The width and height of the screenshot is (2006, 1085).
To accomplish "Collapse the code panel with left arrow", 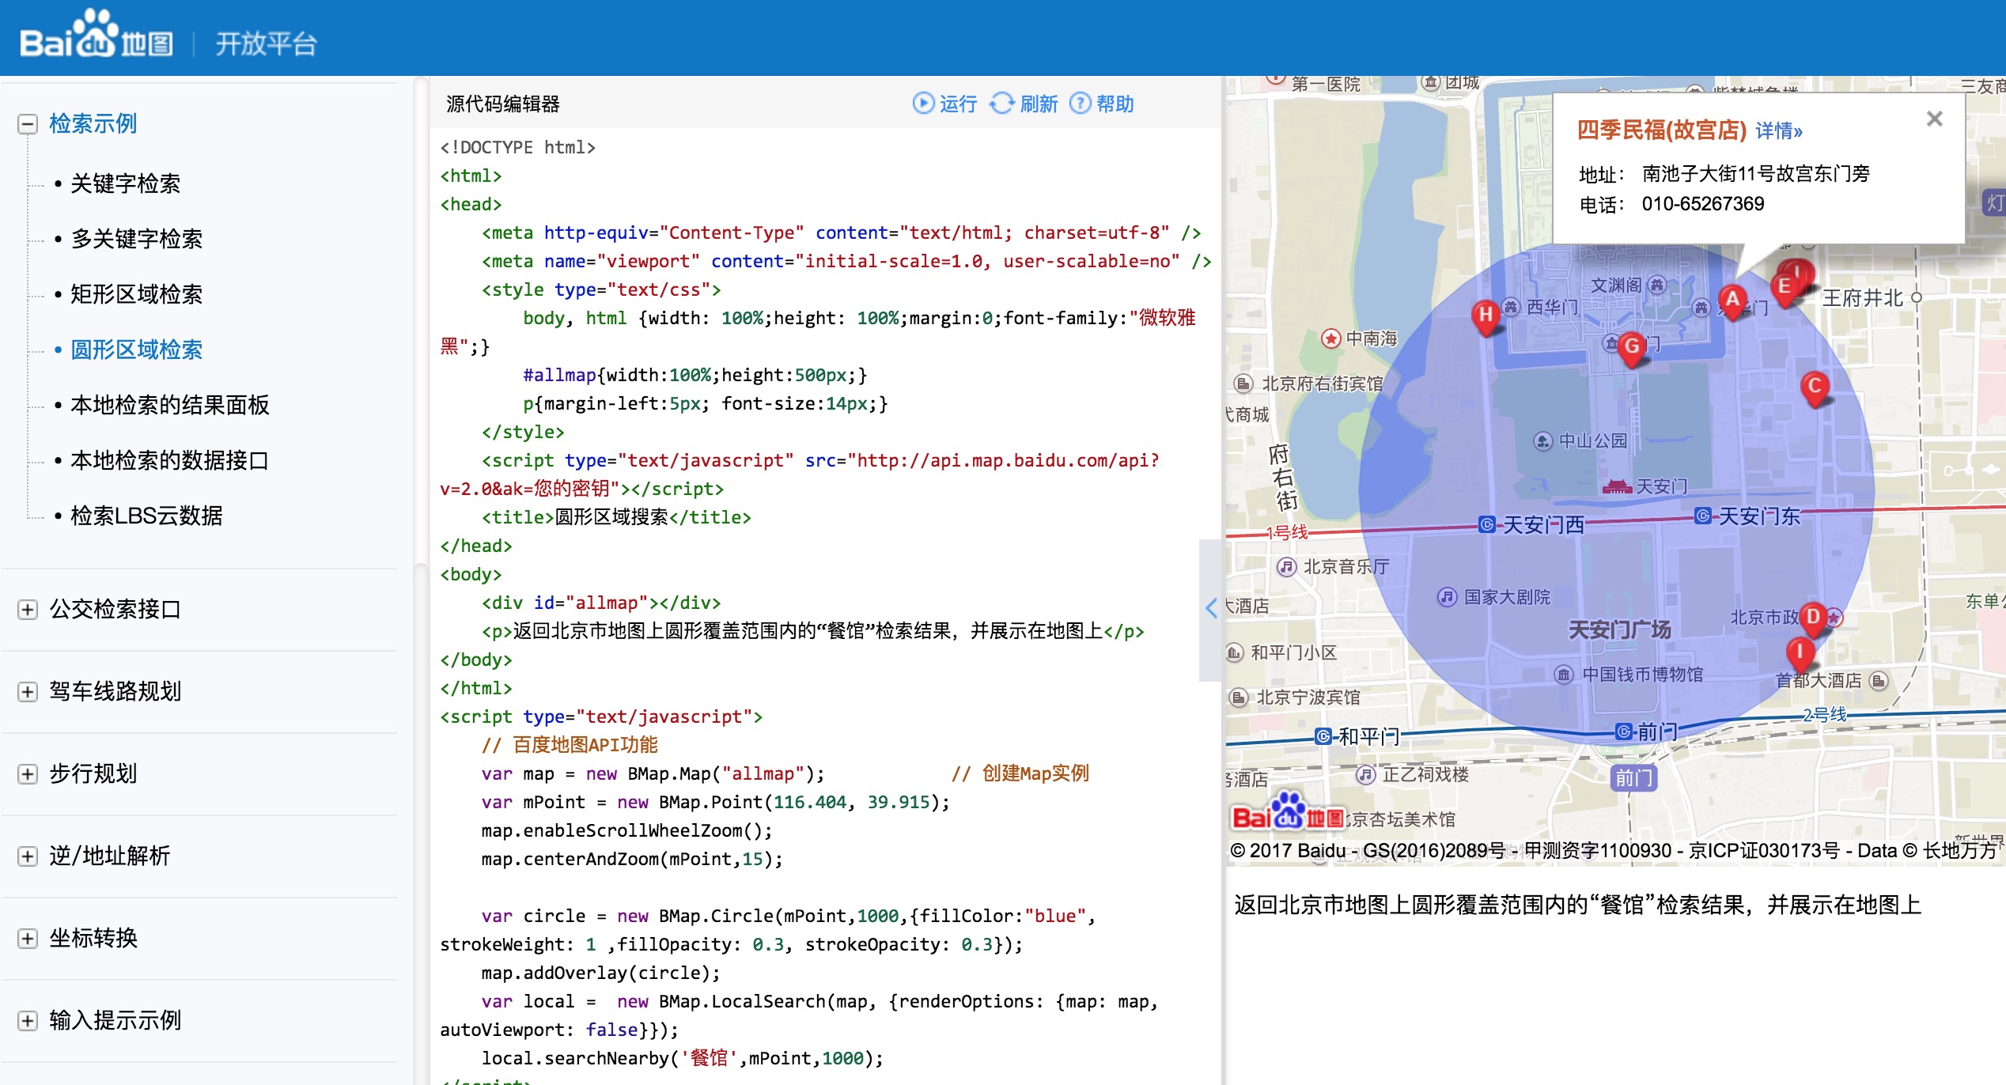I will [x=1210, y=607].
